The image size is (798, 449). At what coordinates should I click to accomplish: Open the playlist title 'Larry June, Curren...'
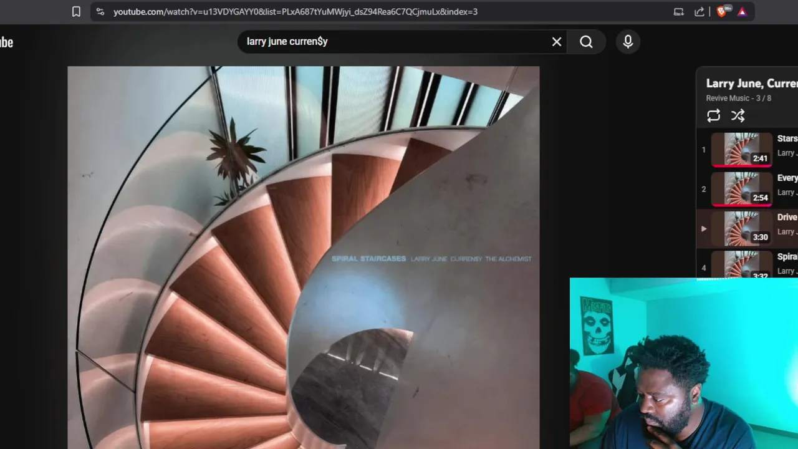(751, 83)
